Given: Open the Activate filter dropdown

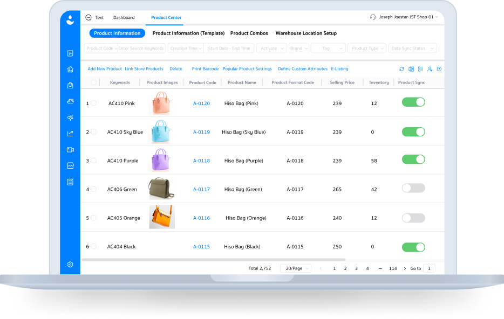Looking at the screenshot, I should click(271, 48).
